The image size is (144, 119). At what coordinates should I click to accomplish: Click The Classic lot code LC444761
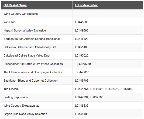point(81,89)
